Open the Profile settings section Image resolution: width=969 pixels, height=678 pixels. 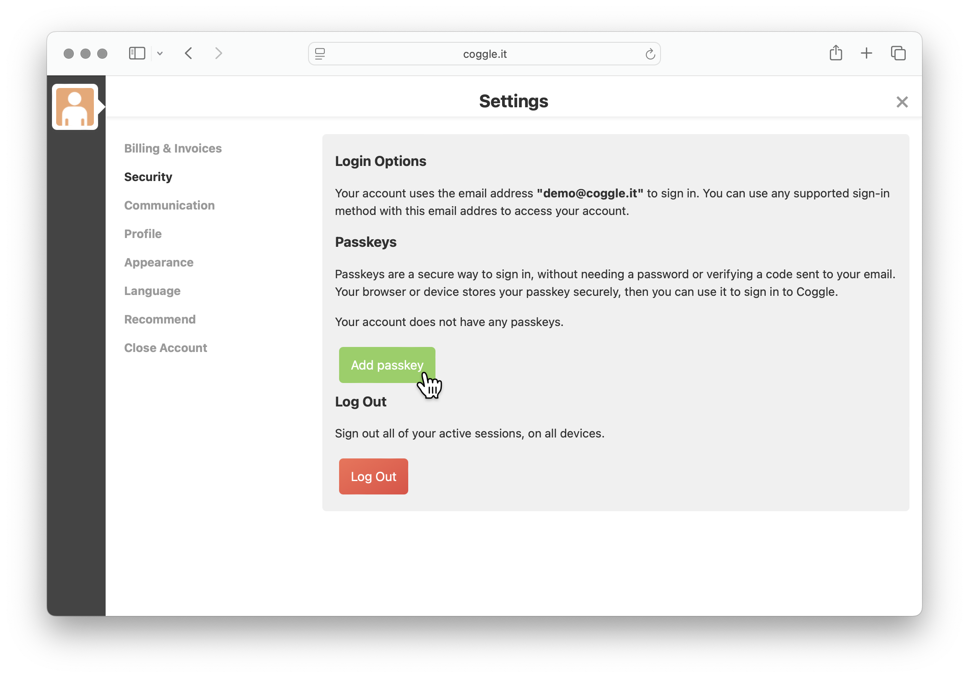142,234
